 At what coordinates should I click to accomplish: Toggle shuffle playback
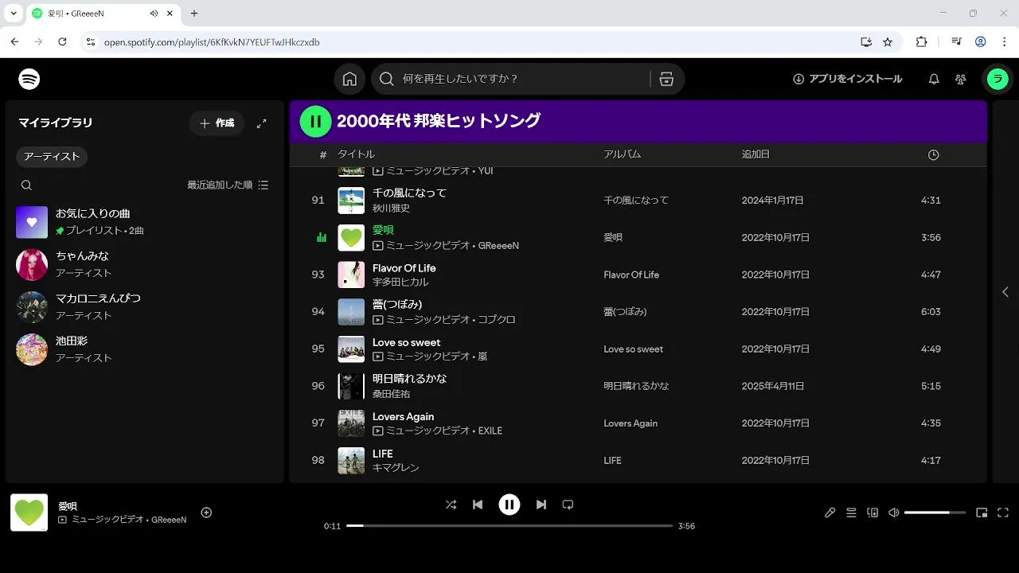pyautogui.click(x=451, y=505)
